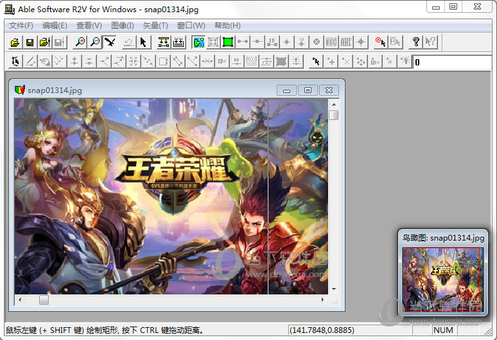Click the point symbol cross icon
The width and height of the screenshot is (497, 340).
[287, 42]
